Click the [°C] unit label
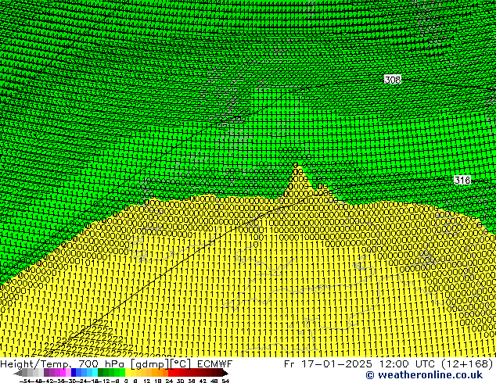496x383 pixels. tap(181, 364)
